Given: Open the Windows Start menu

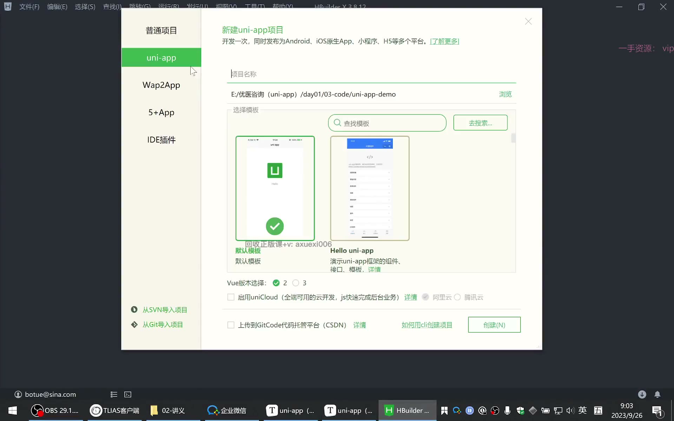Looking at the screenshot, I should tap(13, 410).
